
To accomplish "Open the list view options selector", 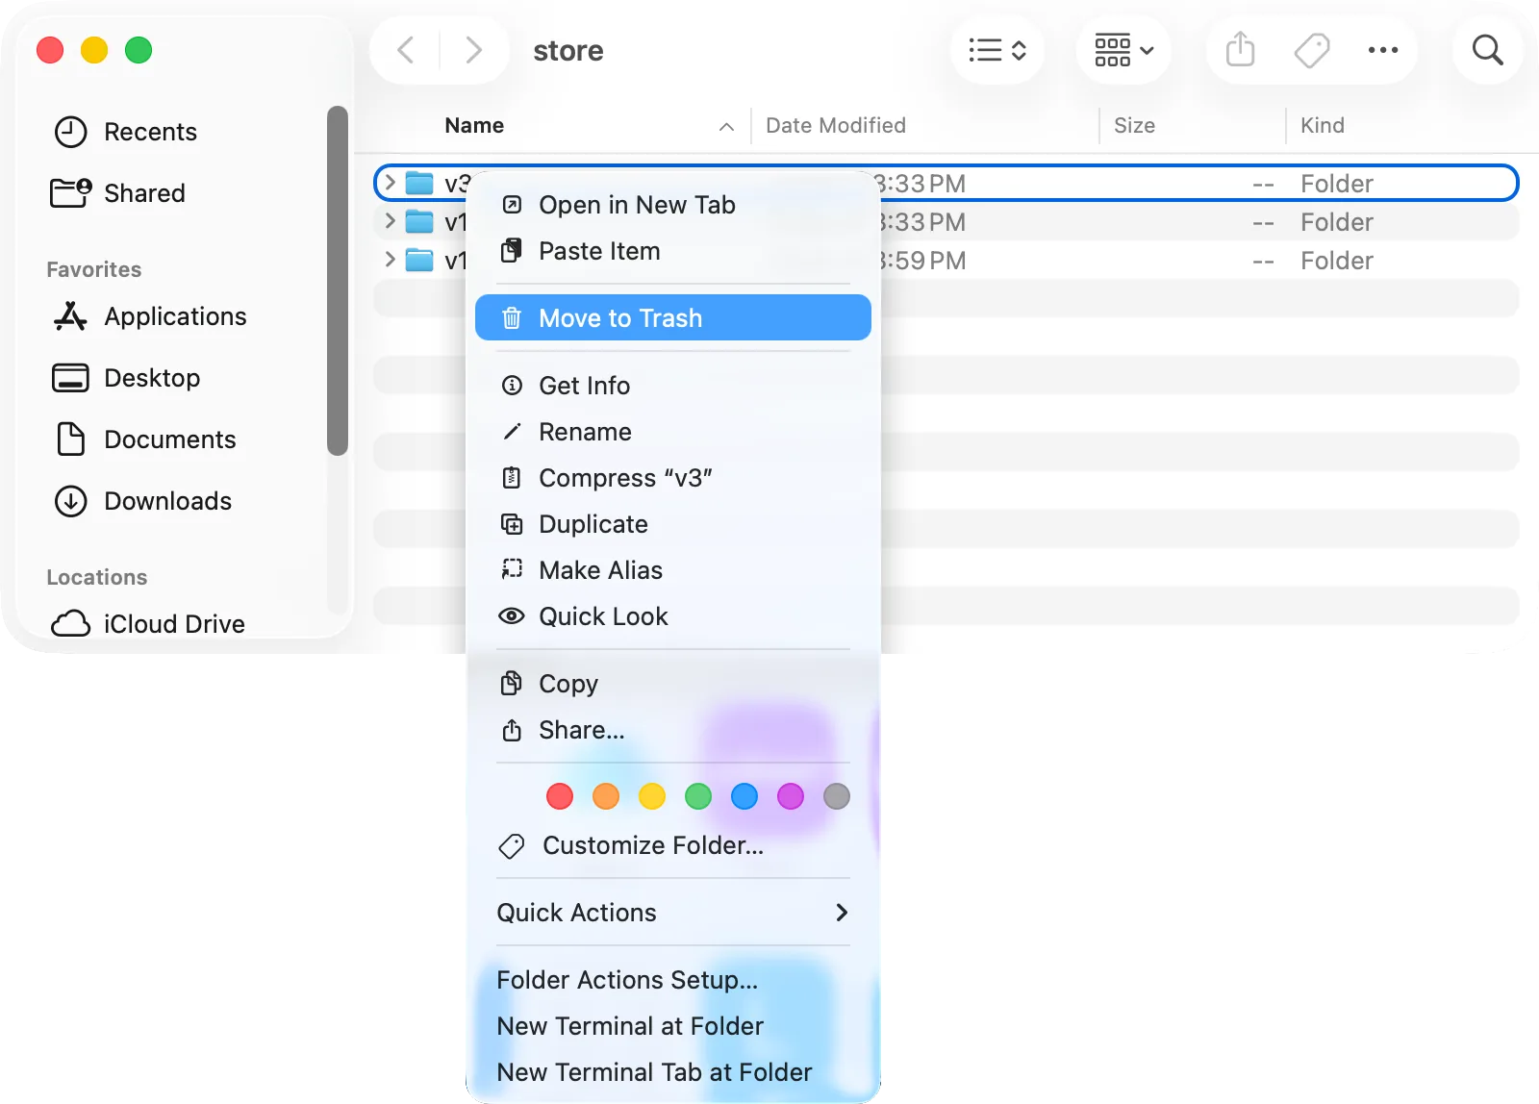I will tap(997, 50).
